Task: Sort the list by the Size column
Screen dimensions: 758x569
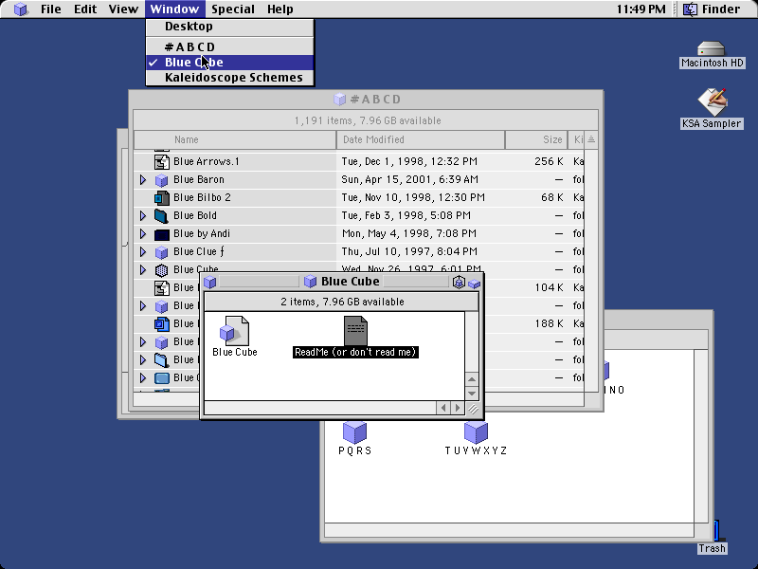Action: click(536, 139)
